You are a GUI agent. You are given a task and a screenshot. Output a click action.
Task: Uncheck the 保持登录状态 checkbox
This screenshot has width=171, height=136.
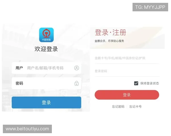[x=136, y=83]
